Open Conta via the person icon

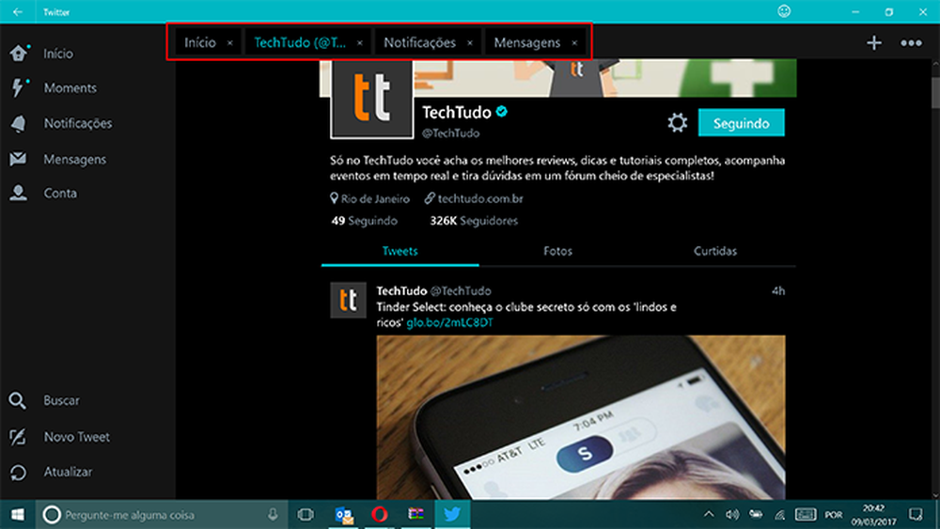click(18, 193)
